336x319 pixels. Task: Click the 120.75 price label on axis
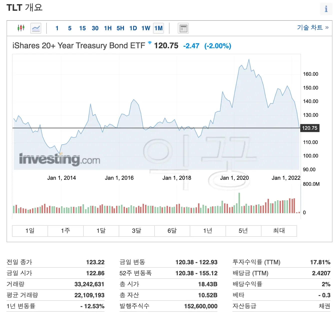[309, 128]
